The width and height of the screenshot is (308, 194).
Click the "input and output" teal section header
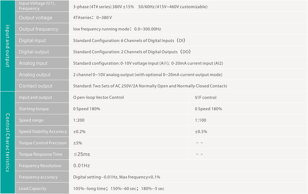point(8,46)
